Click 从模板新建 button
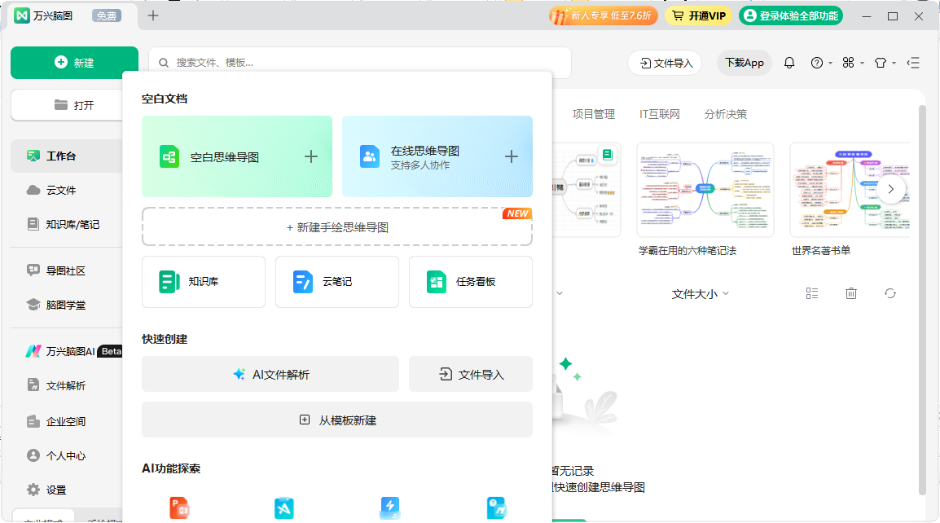The image size is (940, 523). pos(337,420)
